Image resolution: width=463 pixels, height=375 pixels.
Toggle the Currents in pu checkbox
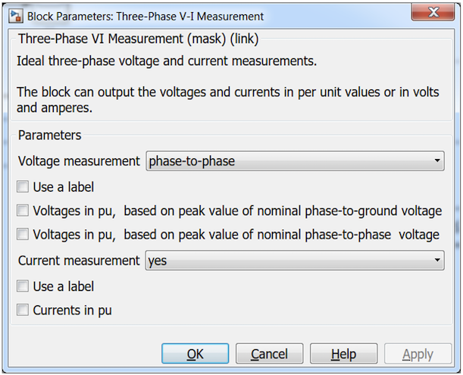tap(23, 310)
